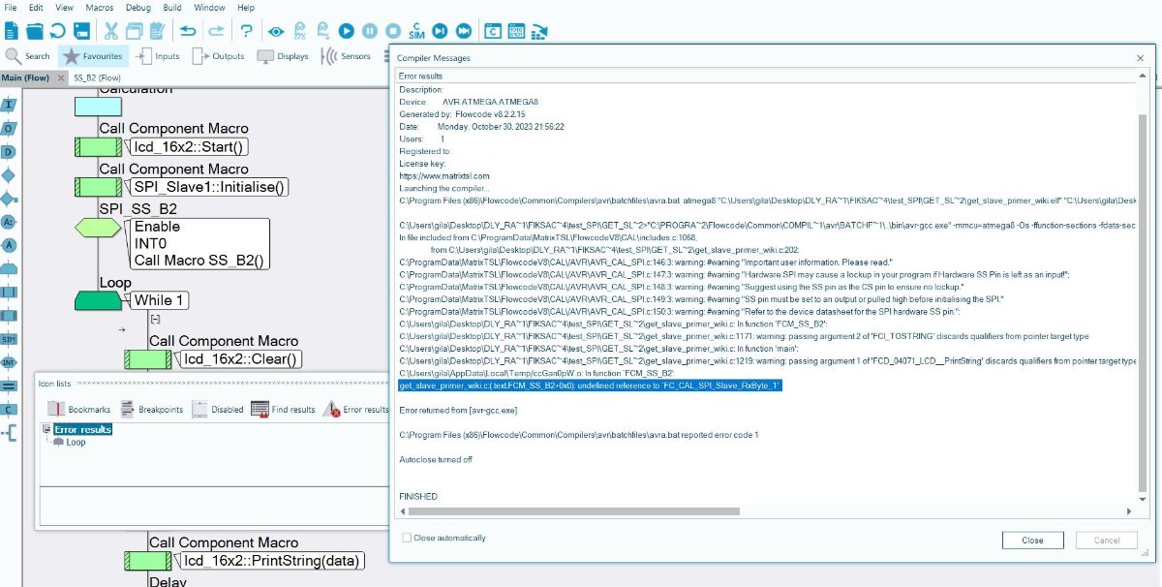Cut selection with scissors icon
Image resolution: width=1162 pixels, height=587 pixels.
click(110, 31)
